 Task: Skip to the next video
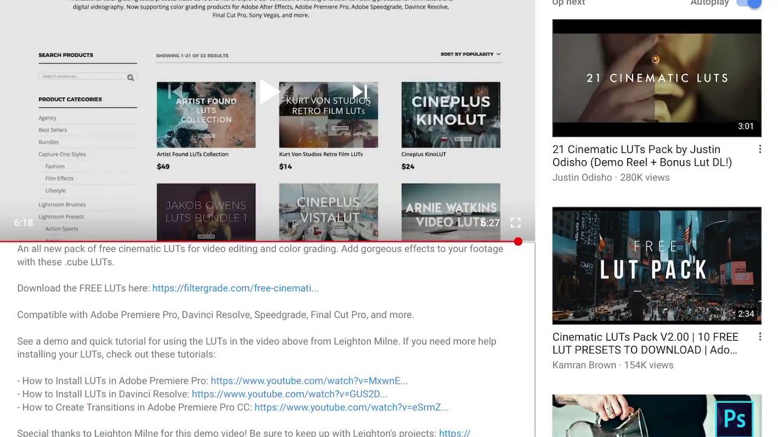pyautogui.click(x=360, y=92)
